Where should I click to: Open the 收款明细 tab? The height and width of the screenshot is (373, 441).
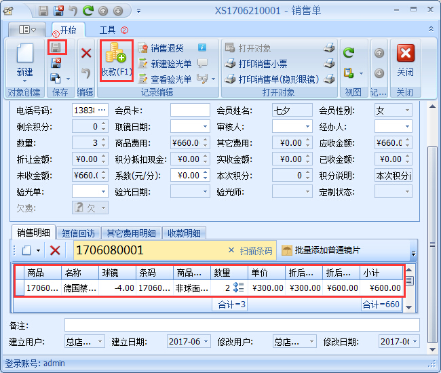[x=185, y=233]
